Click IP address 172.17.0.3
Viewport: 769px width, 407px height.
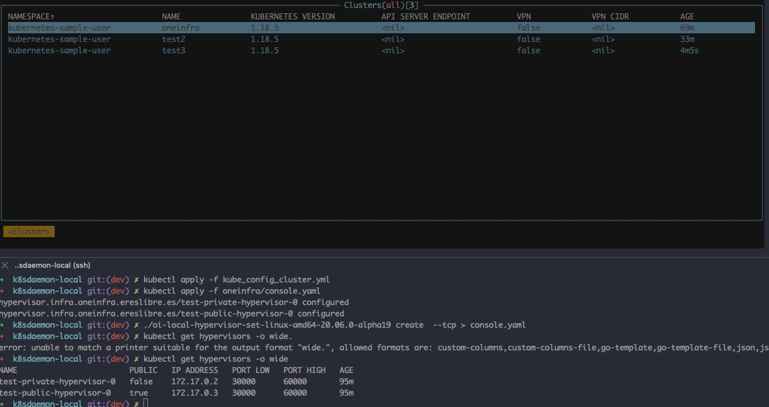tap(195, 393)
